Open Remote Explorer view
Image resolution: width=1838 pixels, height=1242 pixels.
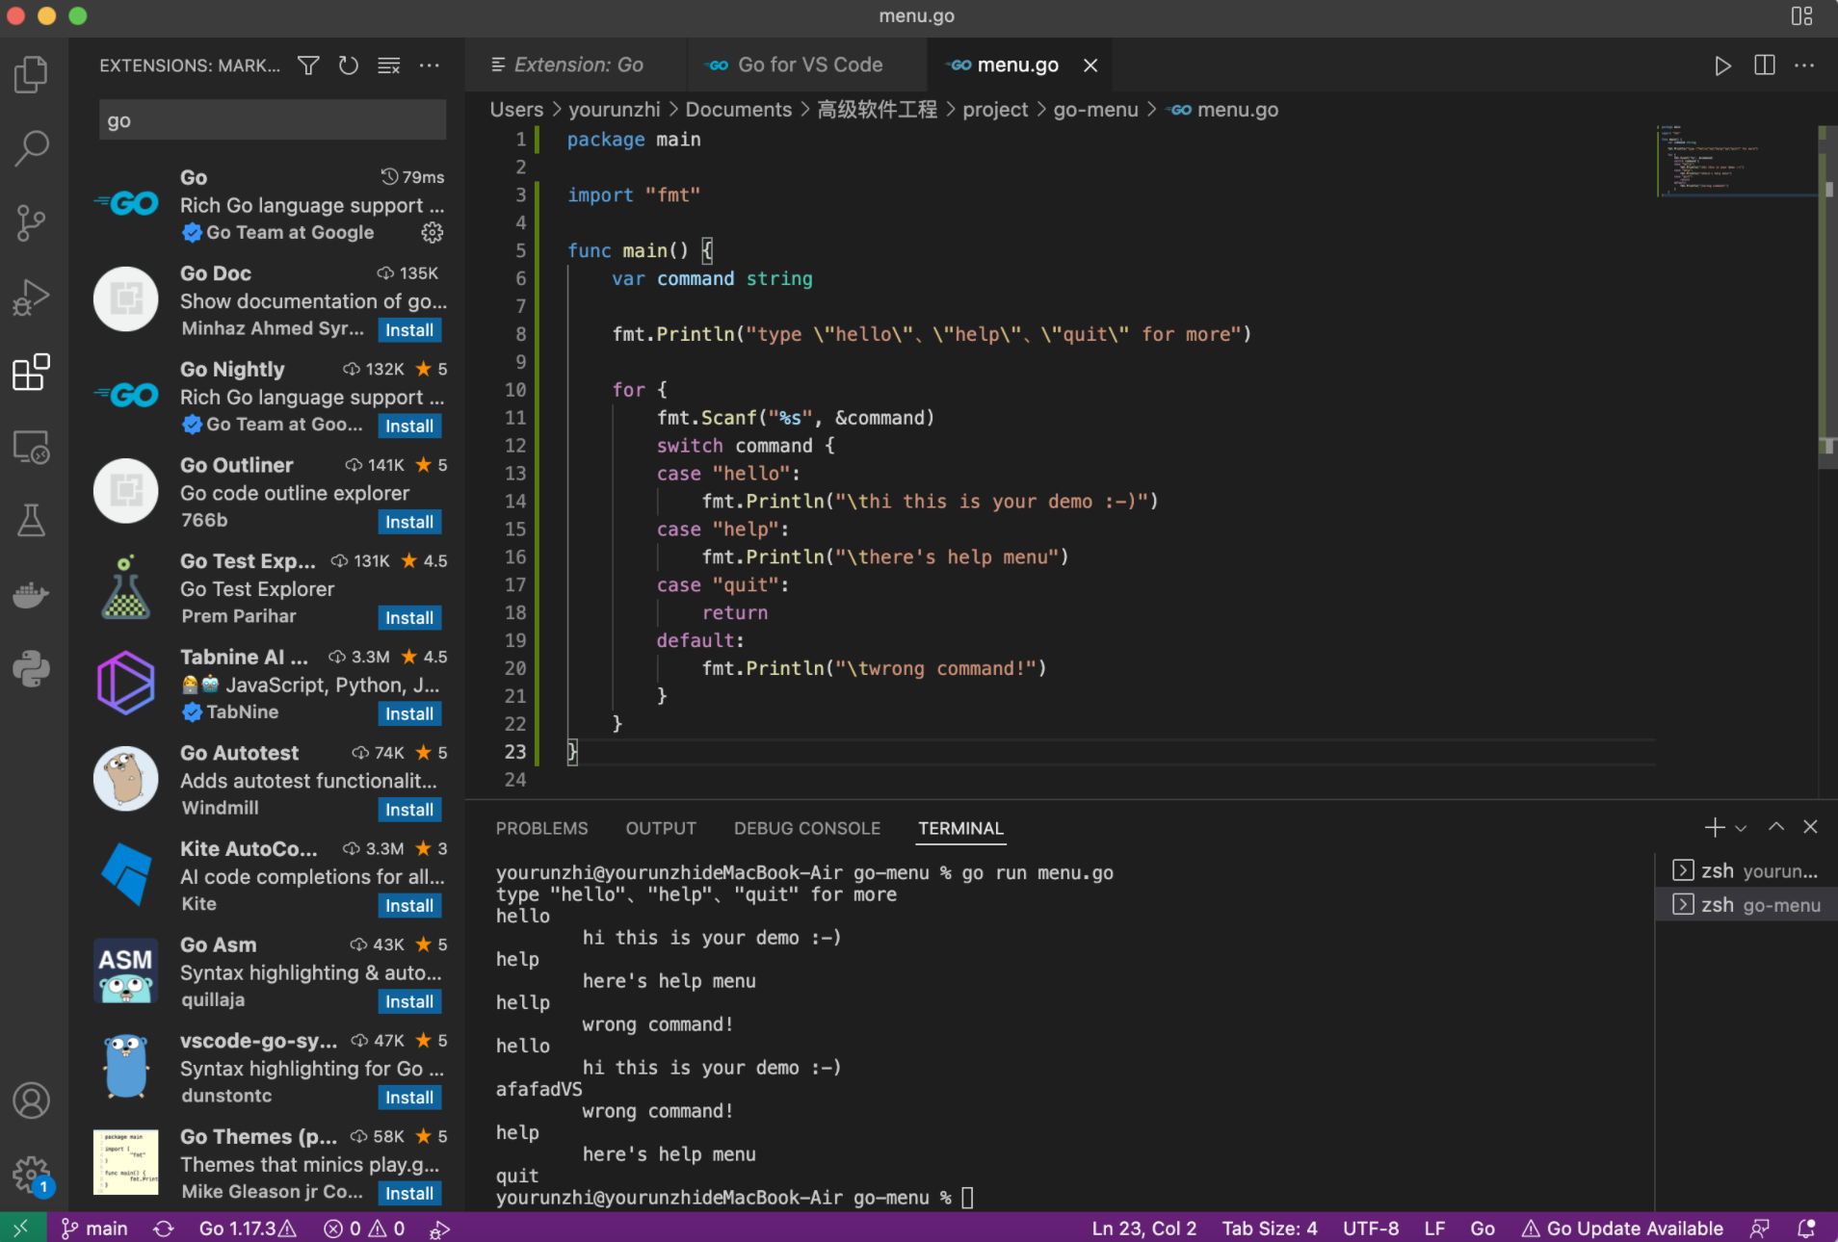pyautogui.click(x=32, y=447)
